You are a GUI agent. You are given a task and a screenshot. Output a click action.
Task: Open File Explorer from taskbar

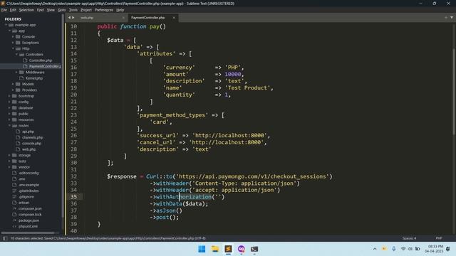(x=215, y=249)
